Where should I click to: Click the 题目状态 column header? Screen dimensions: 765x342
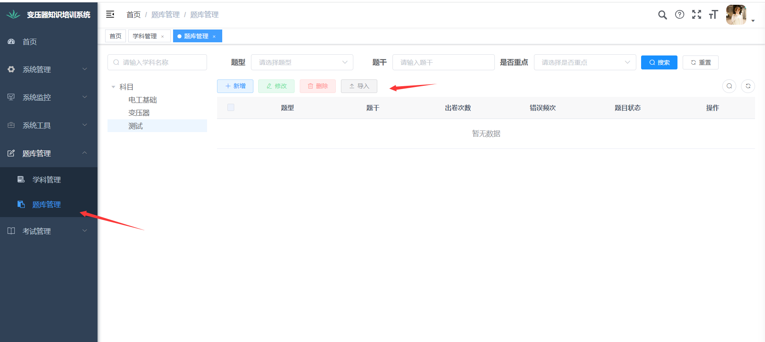click(x=628, y=108)
